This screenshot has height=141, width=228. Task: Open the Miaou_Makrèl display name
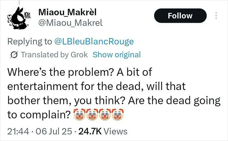tap(67, 12)
